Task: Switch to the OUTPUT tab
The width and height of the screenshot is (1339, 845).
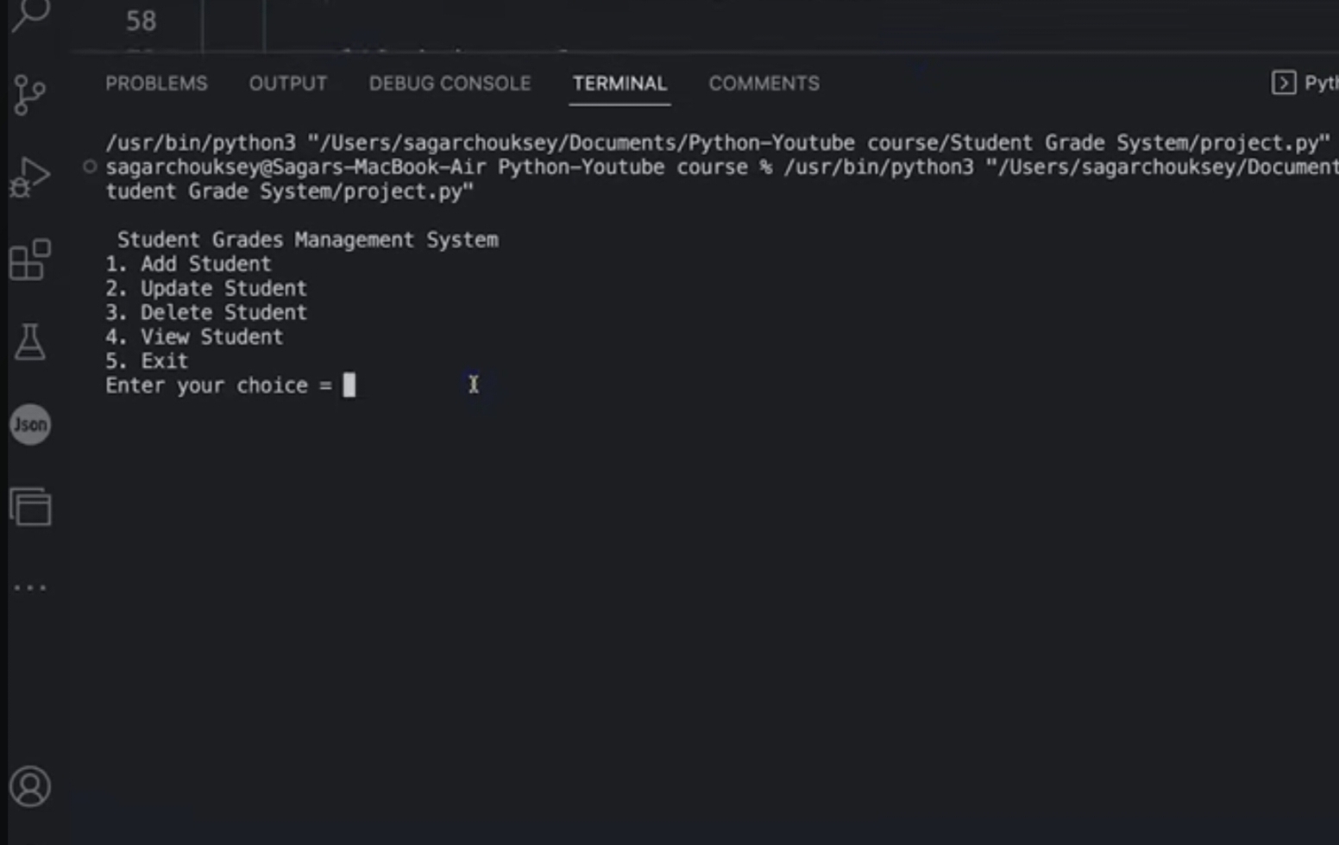Action: (x=287, y=83)
